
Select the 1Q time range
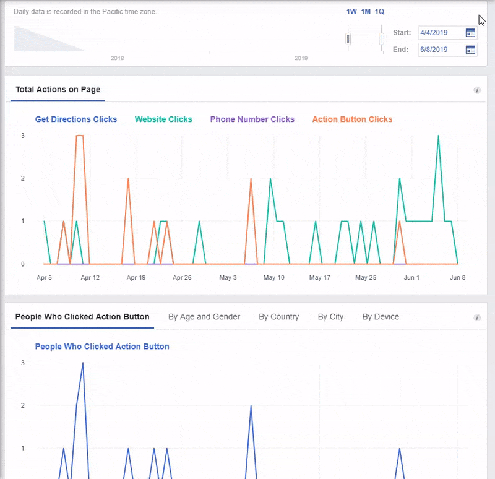click(379, 12)
